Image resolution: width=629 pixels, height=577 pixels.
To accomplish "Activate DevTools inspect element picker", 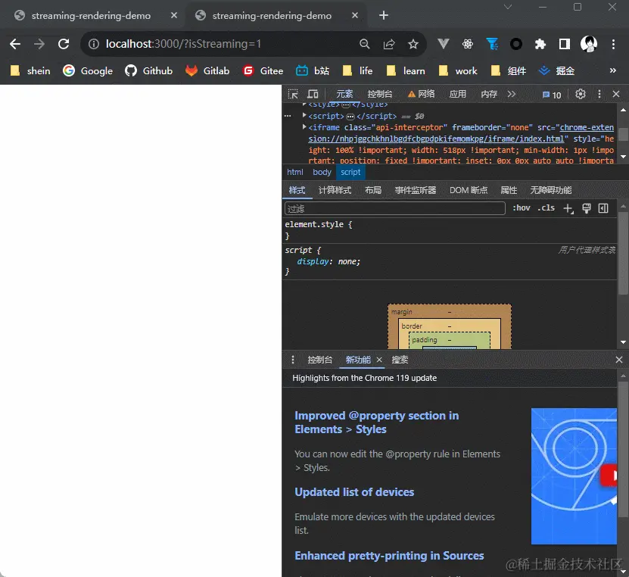I will click(x=293, y=95).
